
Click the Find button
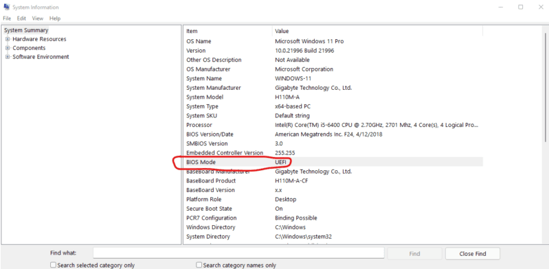pyautogui.click(x=414, y=254)
